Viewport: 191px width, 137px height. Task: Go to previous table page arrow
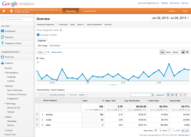pyautogui.click(x=183, y=131)
